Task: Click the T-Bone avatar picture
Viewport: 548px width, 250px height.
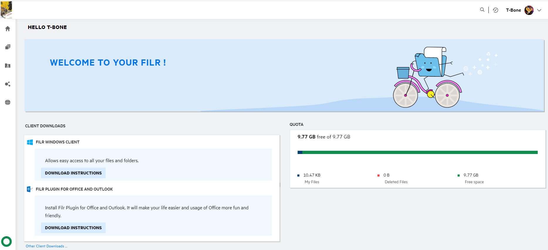Action: (529, 10)
